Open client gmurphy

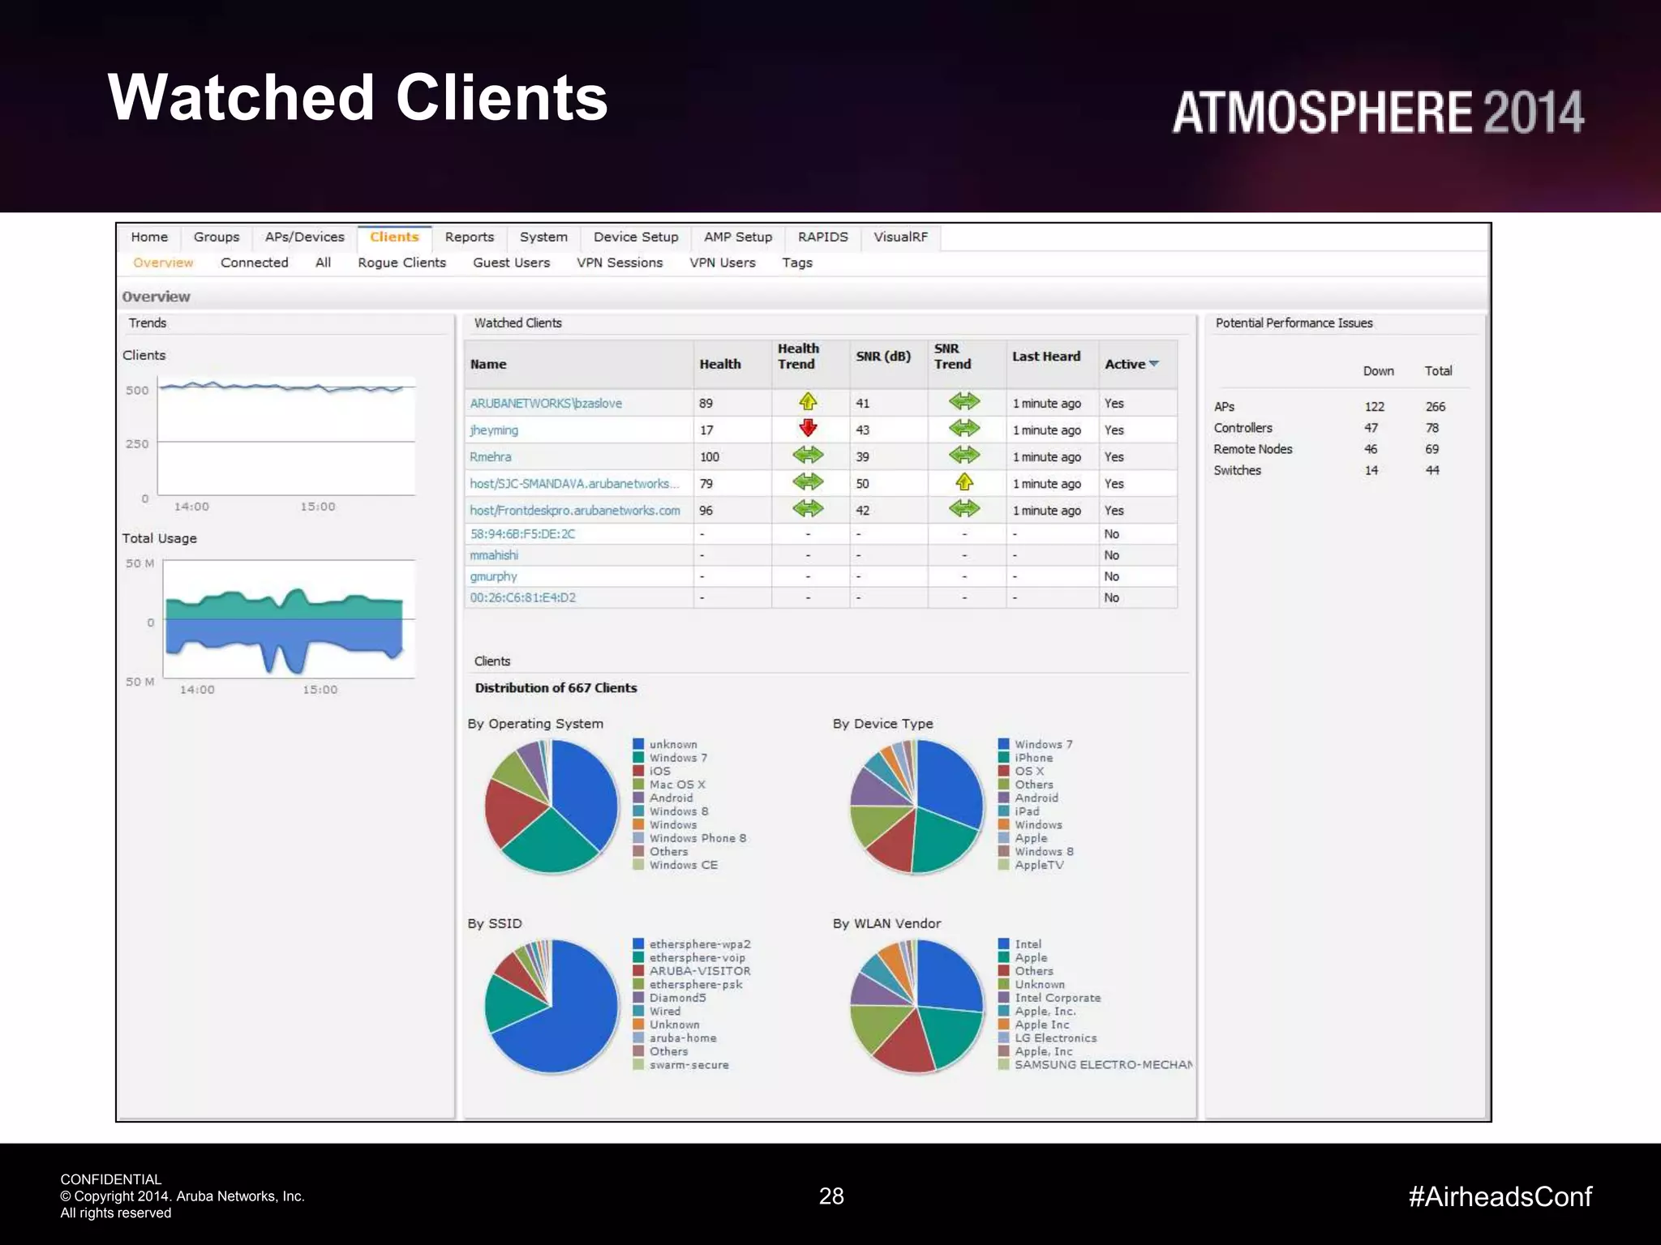tap(493, 576)
